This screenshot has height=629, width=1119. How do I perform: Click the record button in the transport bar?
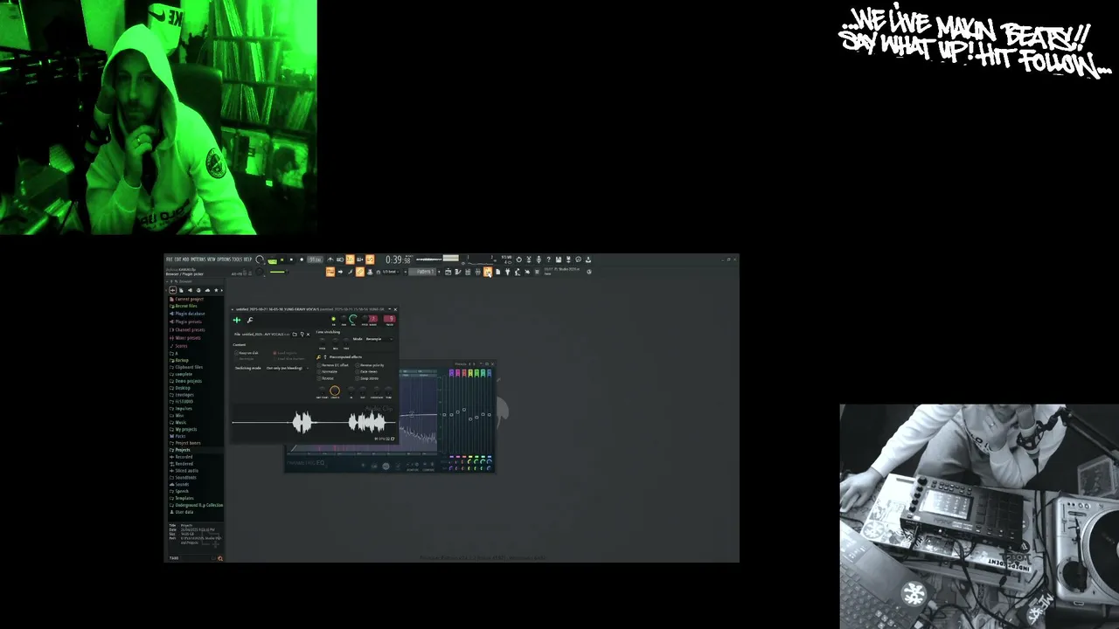(302, 259)
